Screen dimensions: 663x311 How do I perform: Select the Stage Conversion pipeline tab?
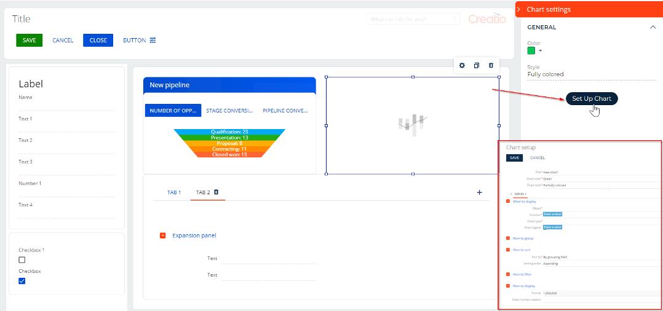[x=229, y=111]
